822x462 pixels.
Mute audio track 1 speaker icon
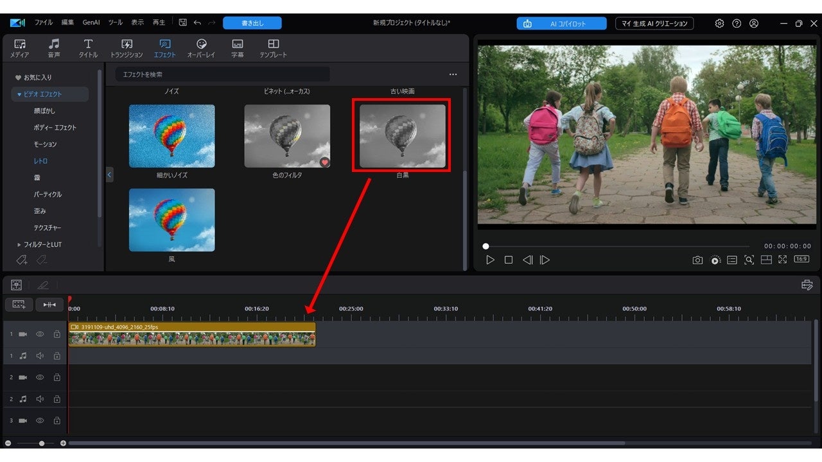(x=40, y=355)
